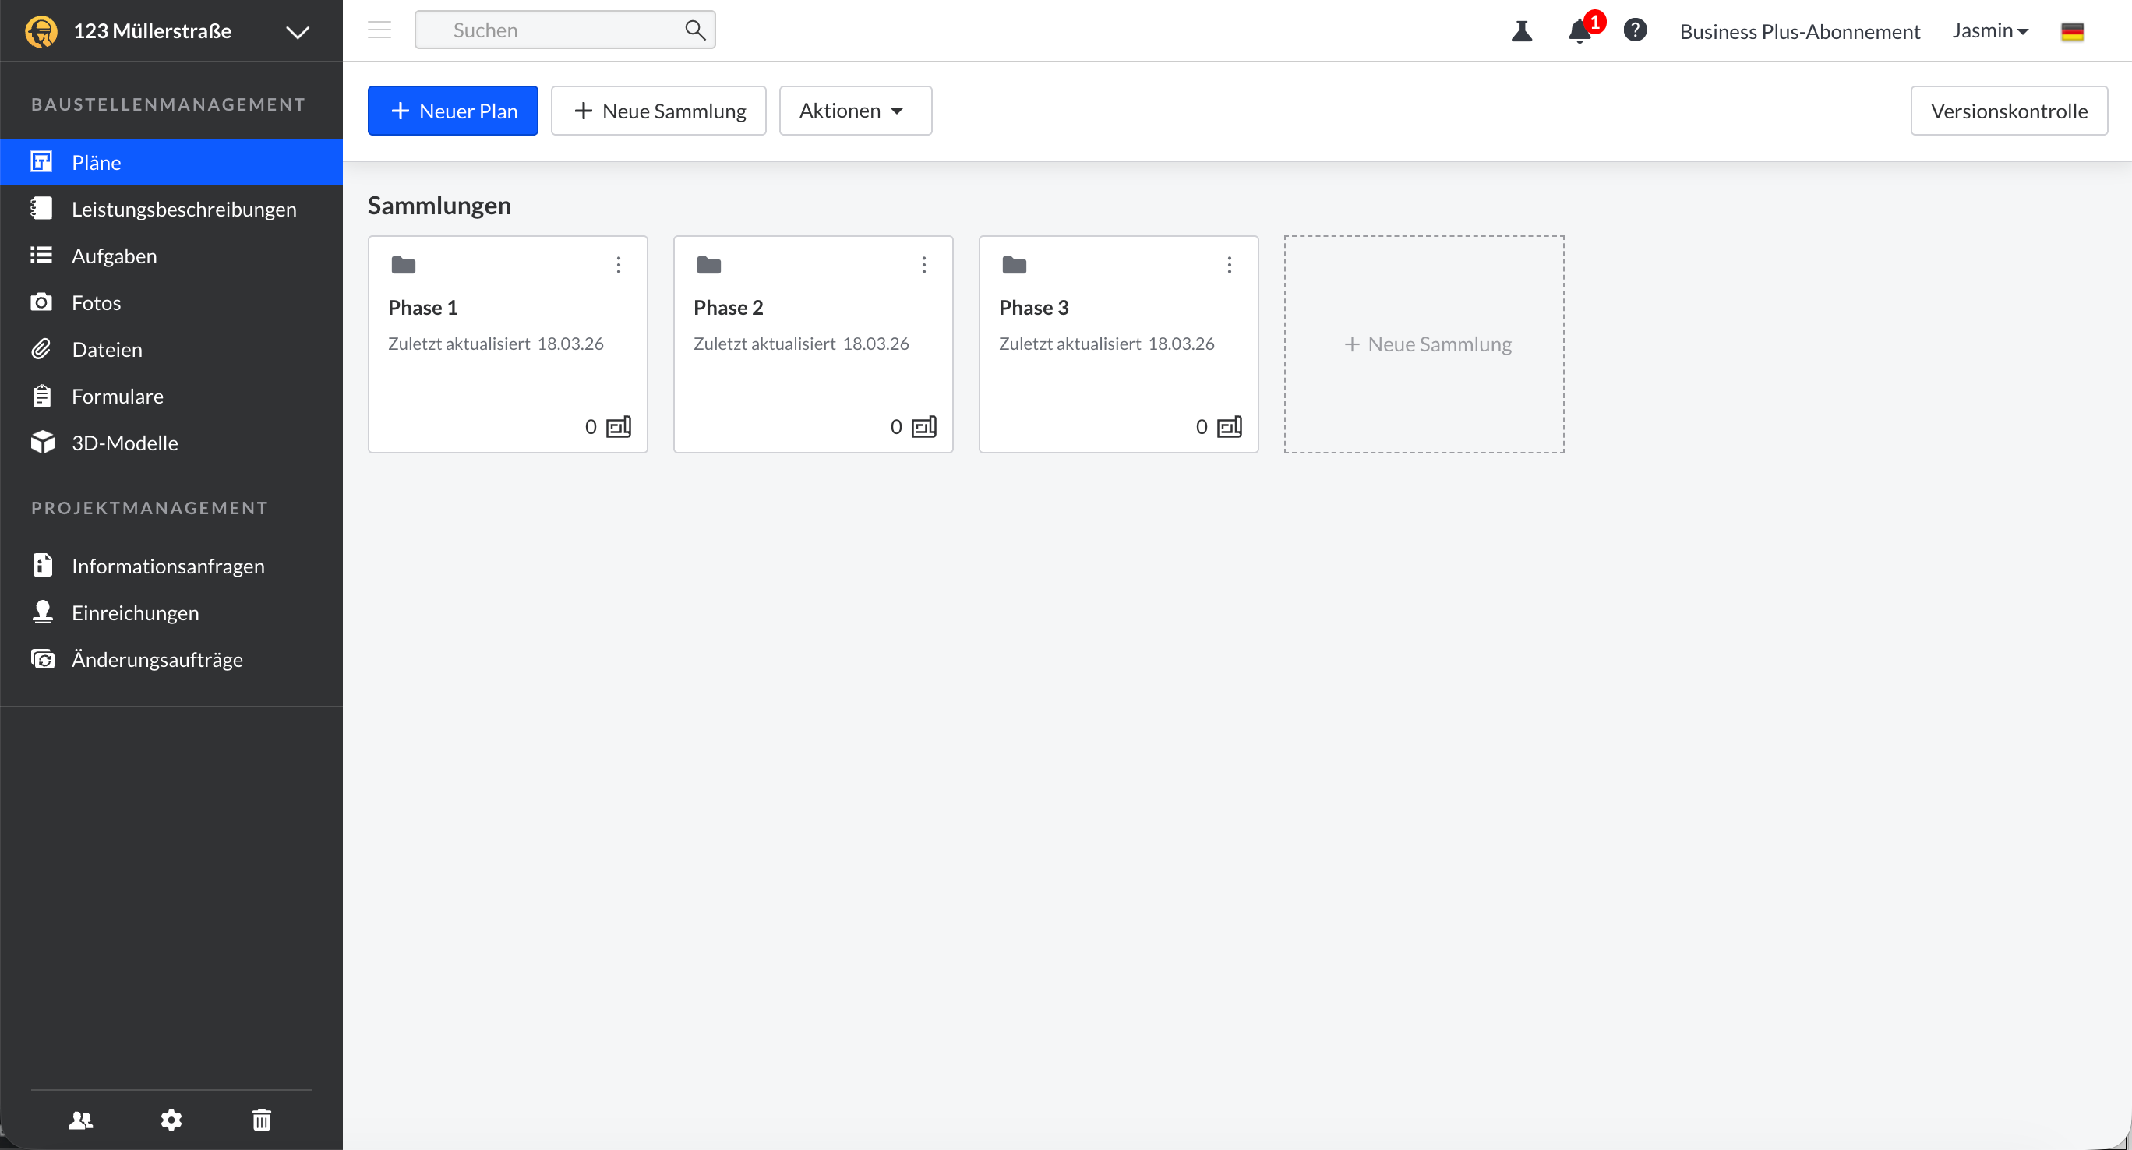Open Informationsanfragen in sidebar

tap(168, 566)
